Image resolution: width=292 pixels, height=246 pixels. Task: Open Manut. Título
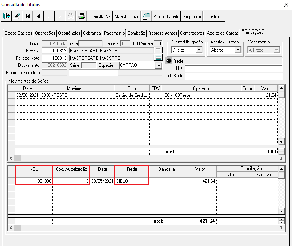127,16
